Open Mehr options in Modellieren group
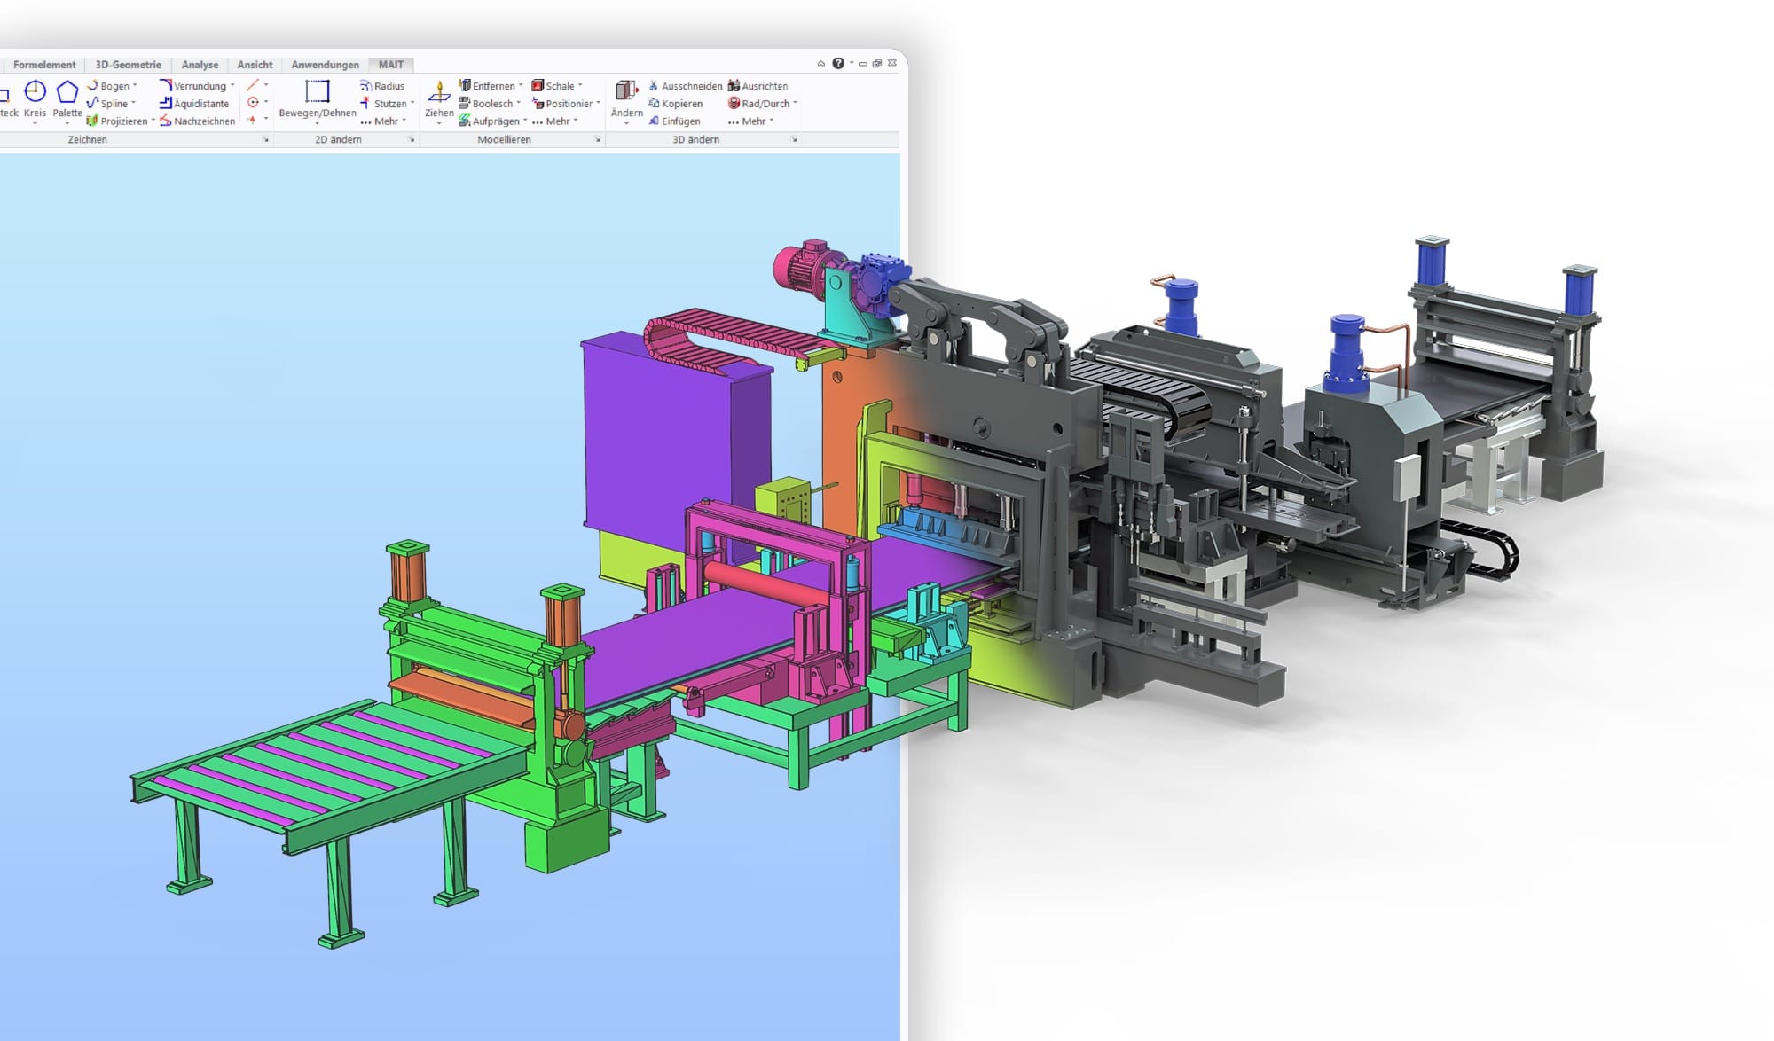Image resolution: width=1774 pixels, height=1041 pixels. pos(555,121)
